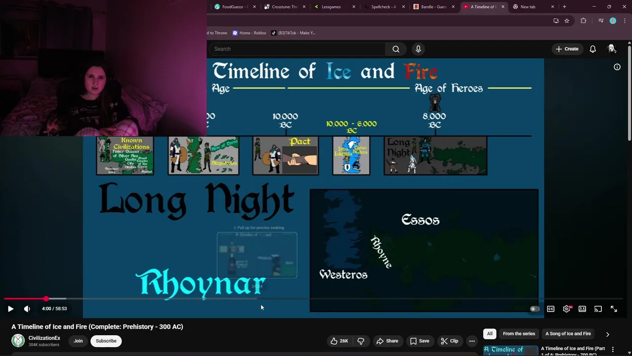The height and width of the screenshot is (356, 632).
Task: Open the Part 1 of 6 suggested video thumbnail
Action: click(511, 350)
